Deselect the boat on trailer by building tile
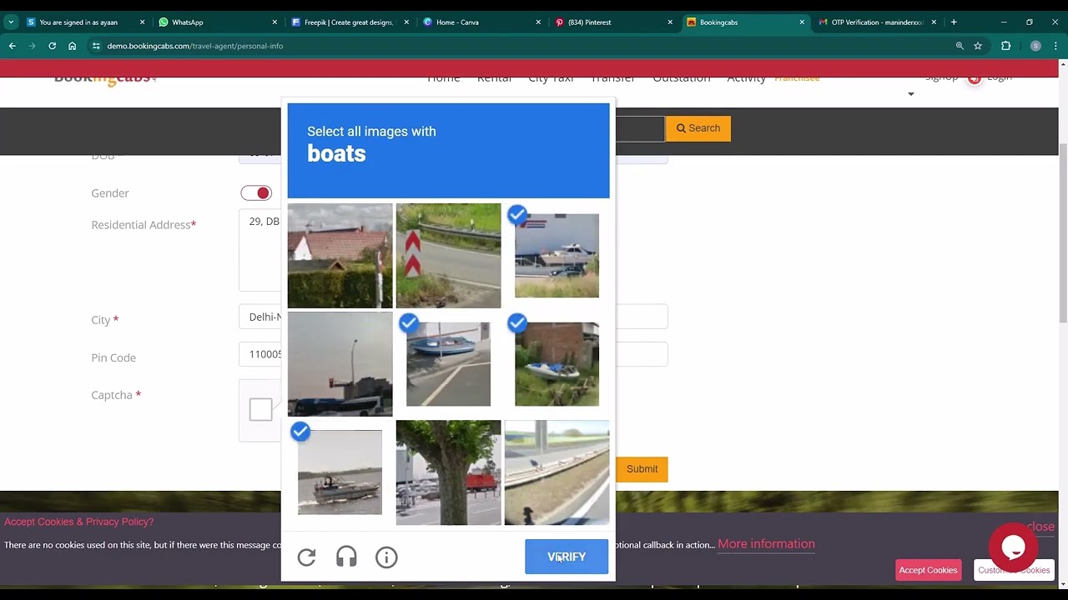The image size is (1068, 600). pos(557,256)
